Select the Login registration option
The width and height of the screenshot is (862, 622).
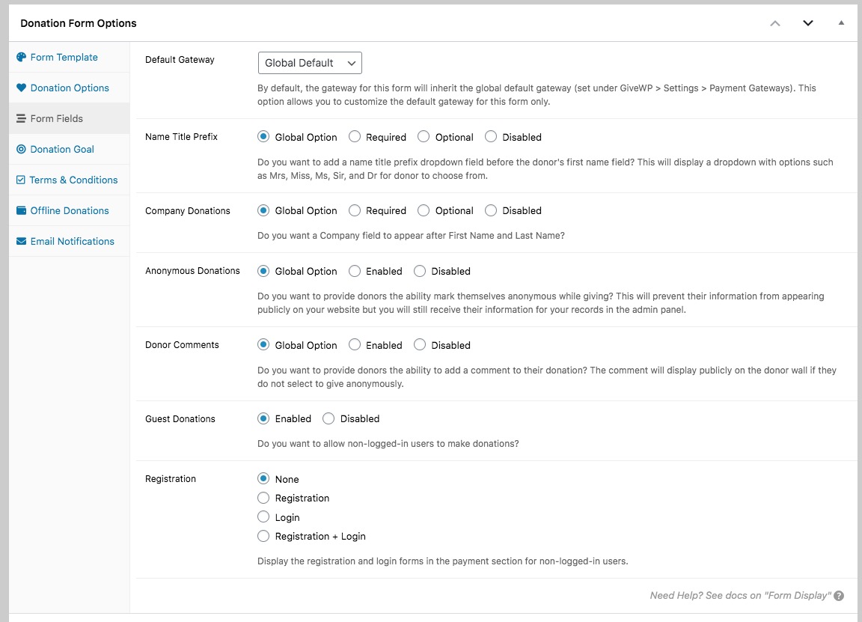pos(263,517)
